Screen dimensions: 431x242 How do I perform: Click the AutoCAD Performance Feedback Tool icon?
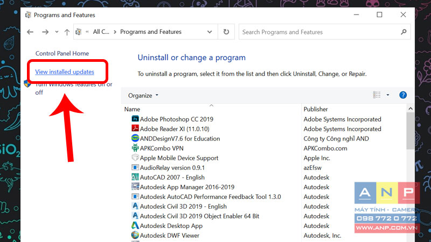pos(135,196)
